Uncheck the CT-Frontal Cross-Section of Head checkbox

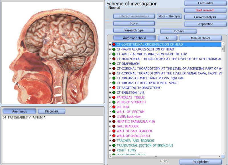pyautogui.click(x=110, y=49)
